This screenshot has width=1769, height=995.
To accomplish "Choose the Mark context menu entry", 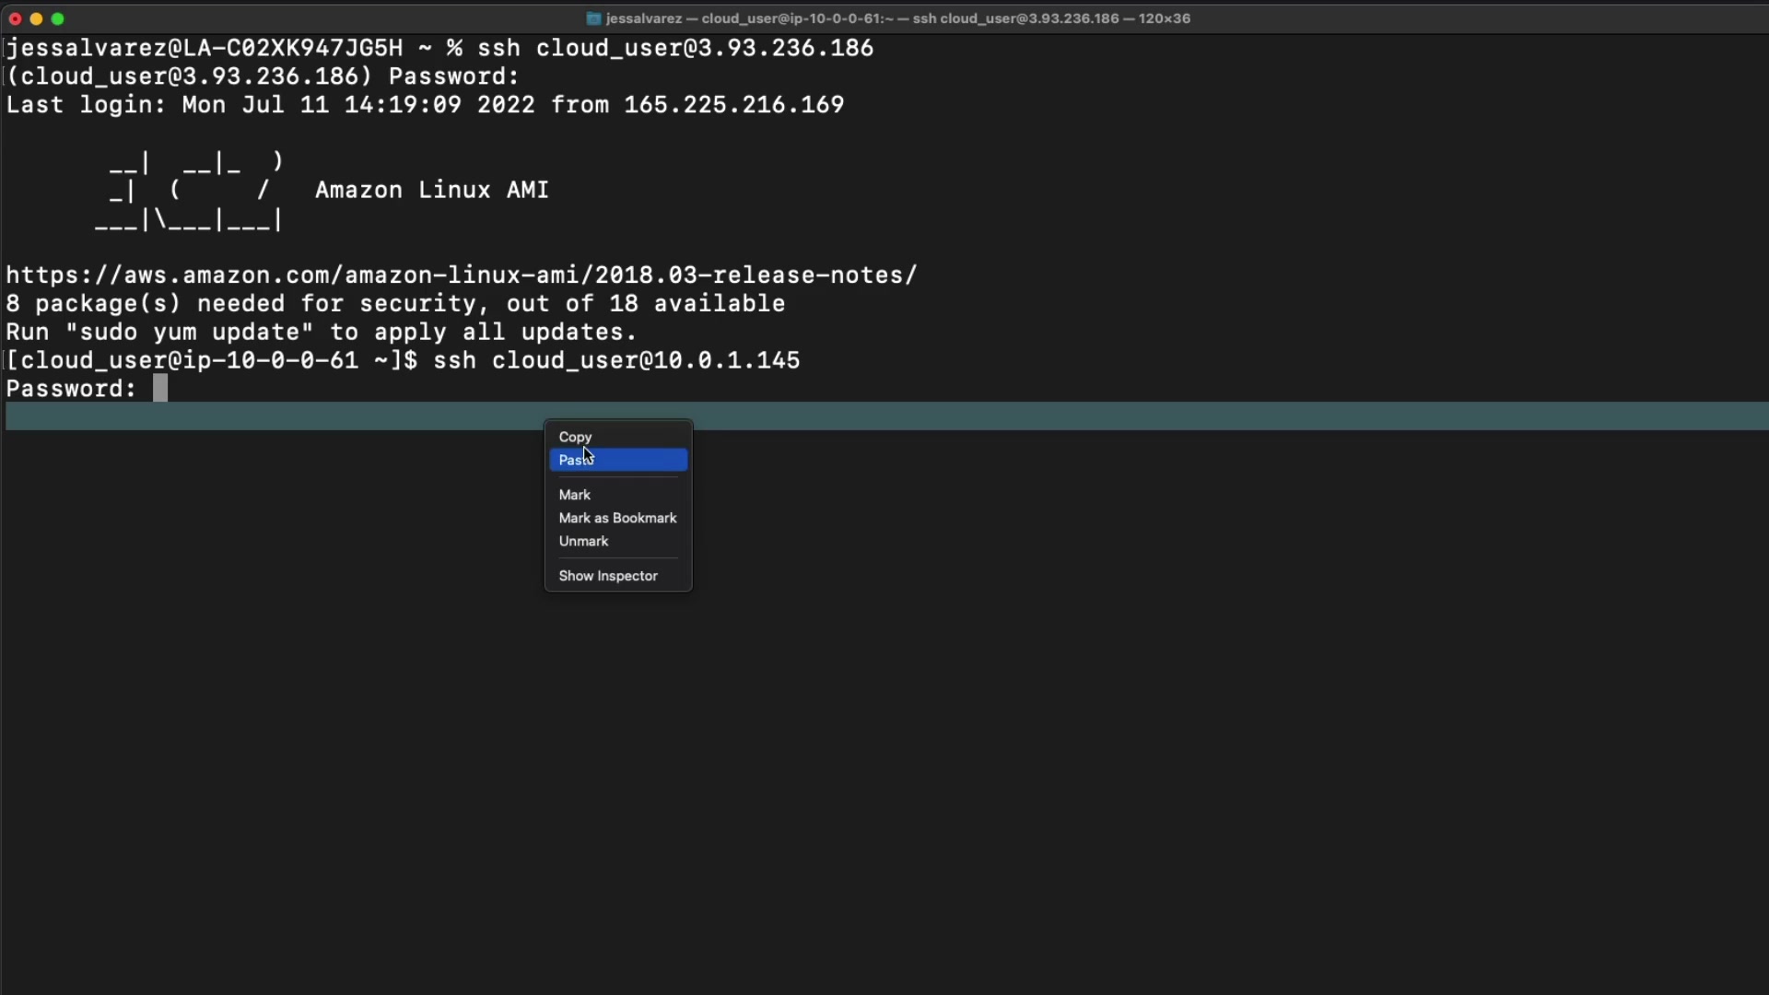I will click(x=574, y=495).
